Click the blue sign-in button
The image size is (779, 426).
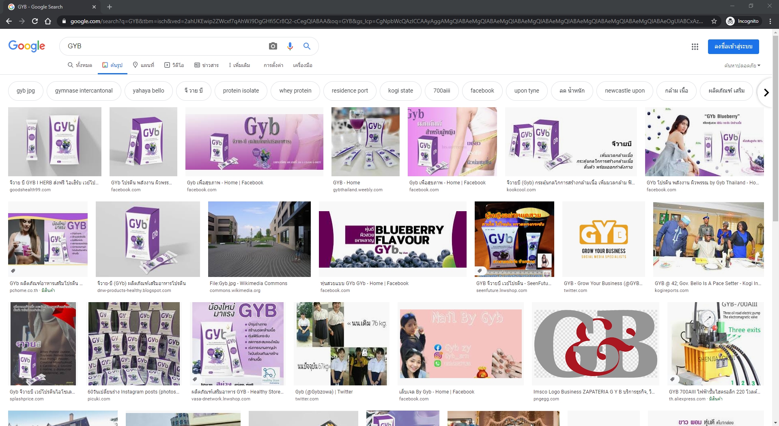point(733,47)
